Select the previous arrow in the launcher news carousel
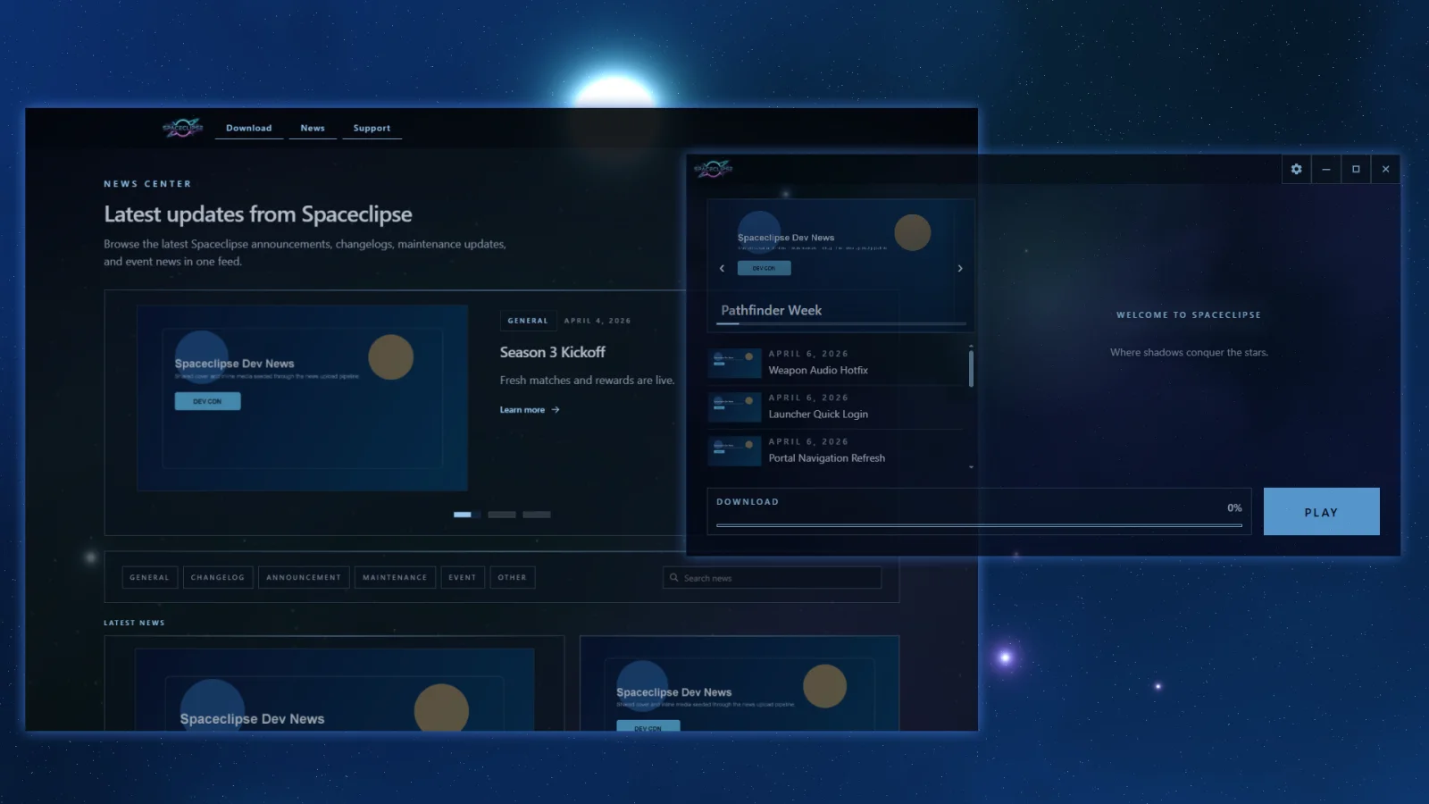 [722, 268]
